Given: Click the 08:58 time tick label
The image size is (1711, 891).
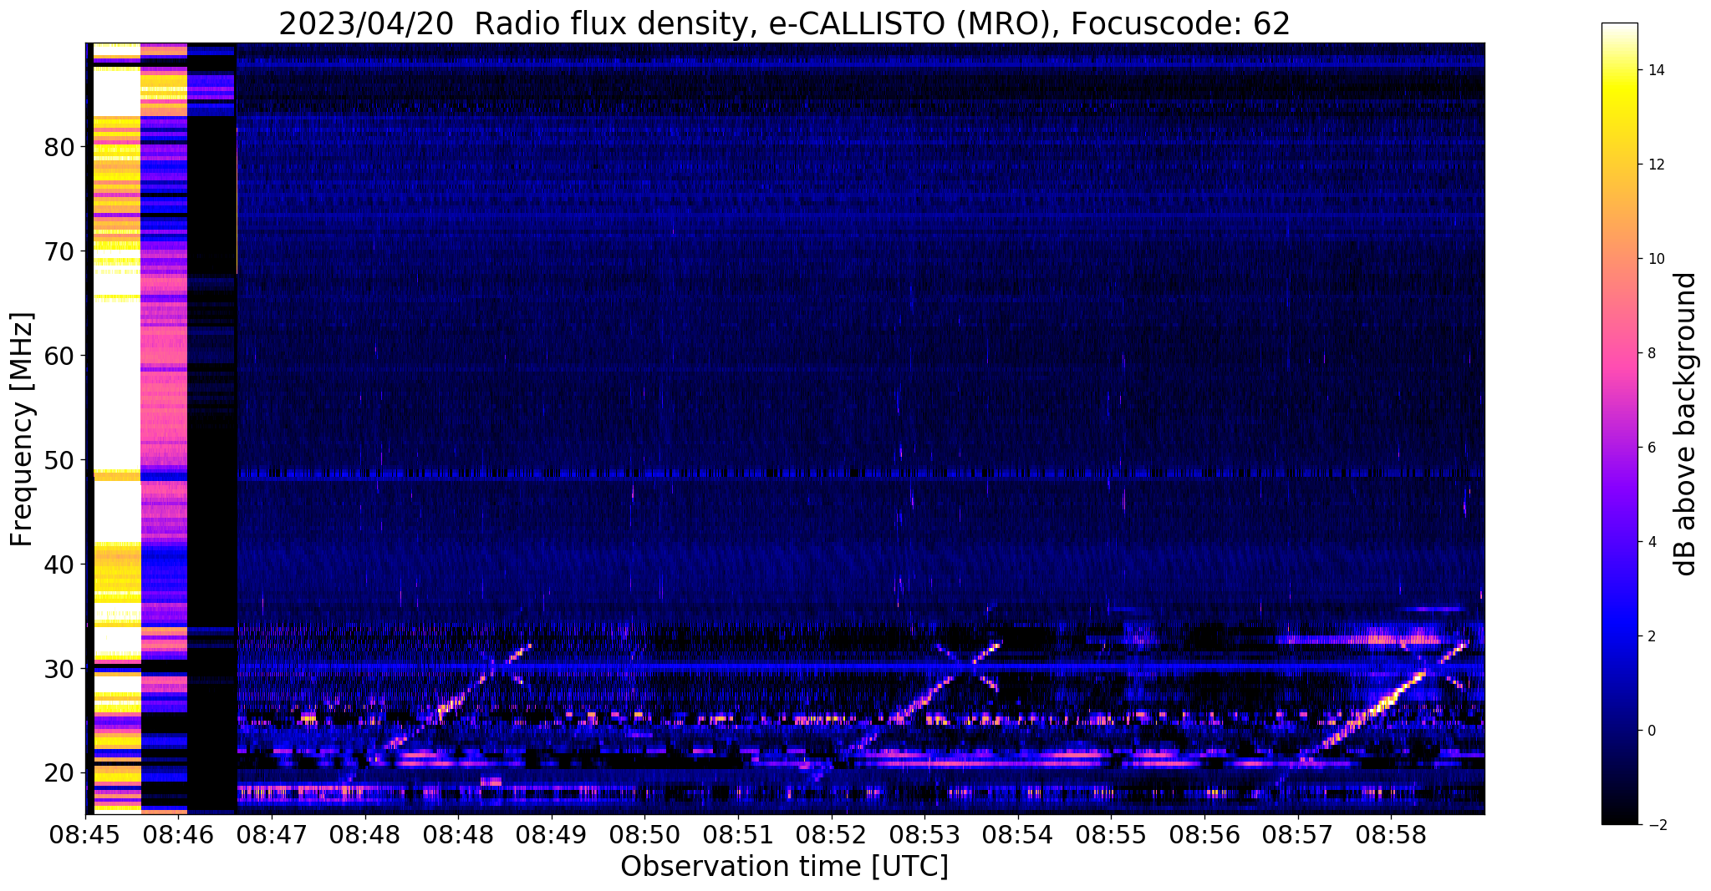Looking at the screenshot, I should (x=1391, y=835).
